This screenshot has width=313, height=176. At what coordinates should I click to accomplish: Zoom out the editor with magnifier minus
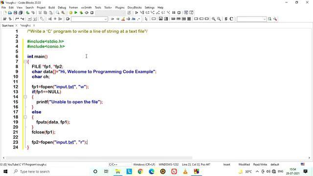click(219, 19)
